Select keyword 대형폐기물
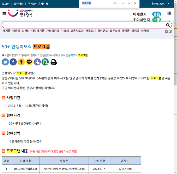Image resolution: width=177 pixels, height=174 pixels. point(38,31)
